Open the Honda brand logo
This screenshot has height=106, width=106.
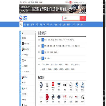47,85
